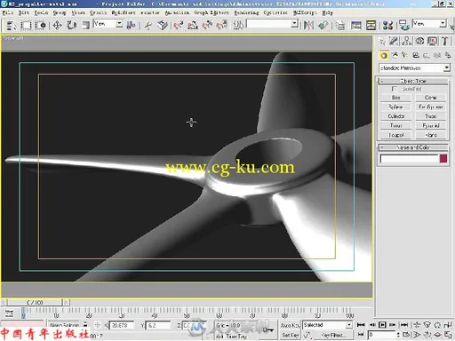Screen dimensions: 455x341
Task: Open the render type dropdown
Action: coord(429,24)
